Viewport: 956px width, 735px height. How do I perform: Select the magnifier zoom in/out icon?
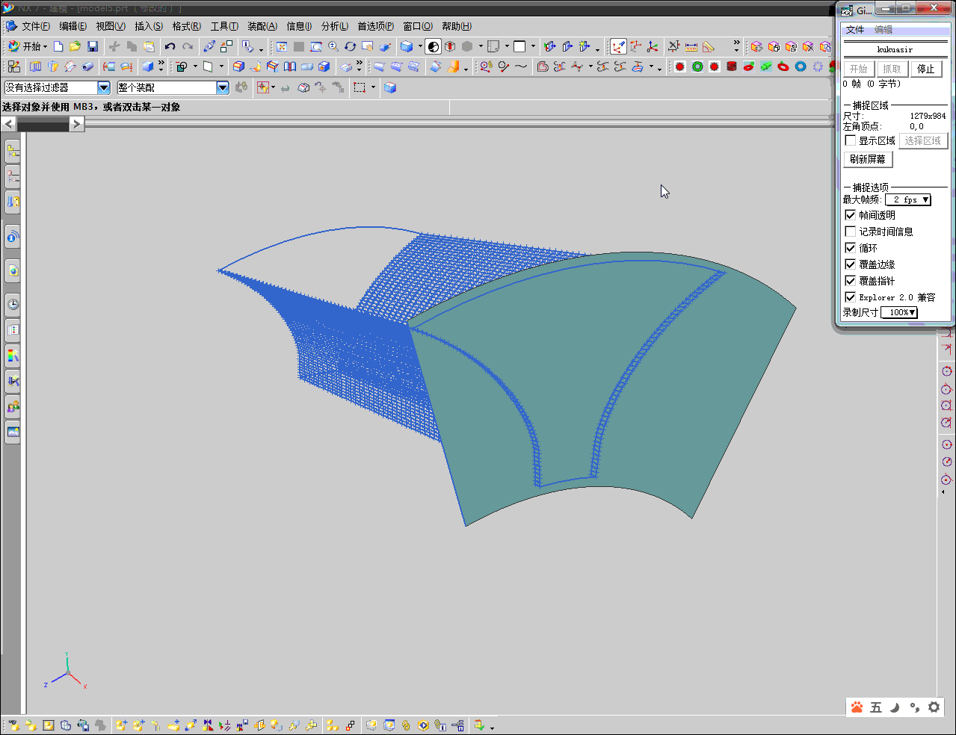[x=333, y=46]
